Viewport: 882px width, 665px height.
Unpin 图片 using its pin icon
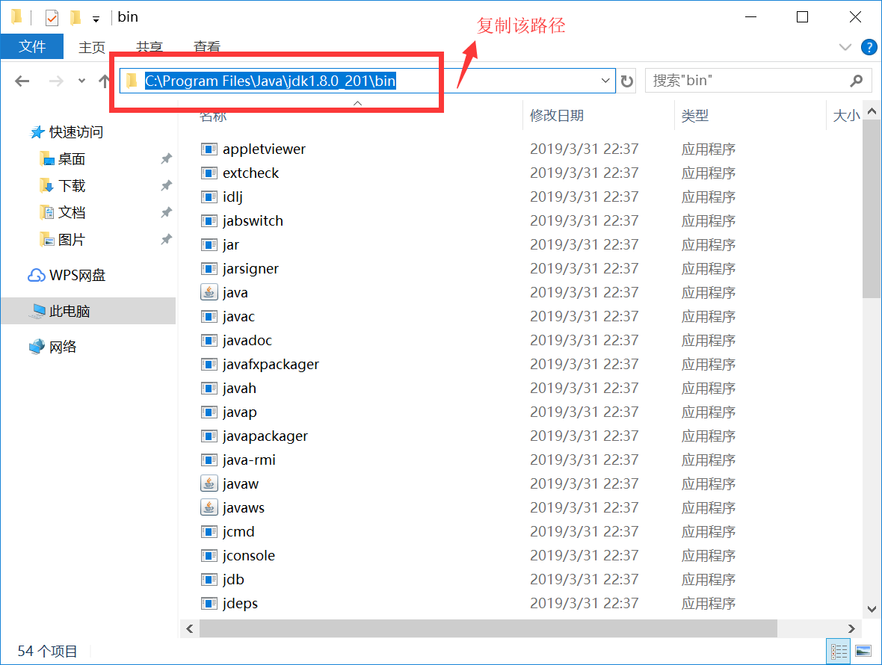point(166,239)
